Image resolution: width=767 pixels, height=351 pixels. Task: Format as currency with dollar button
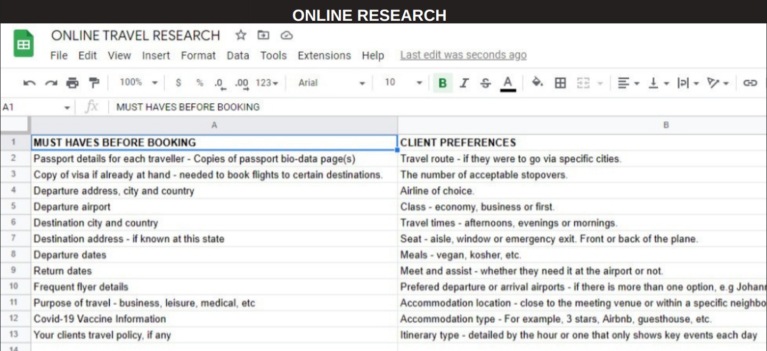click(x=178, y=83)
